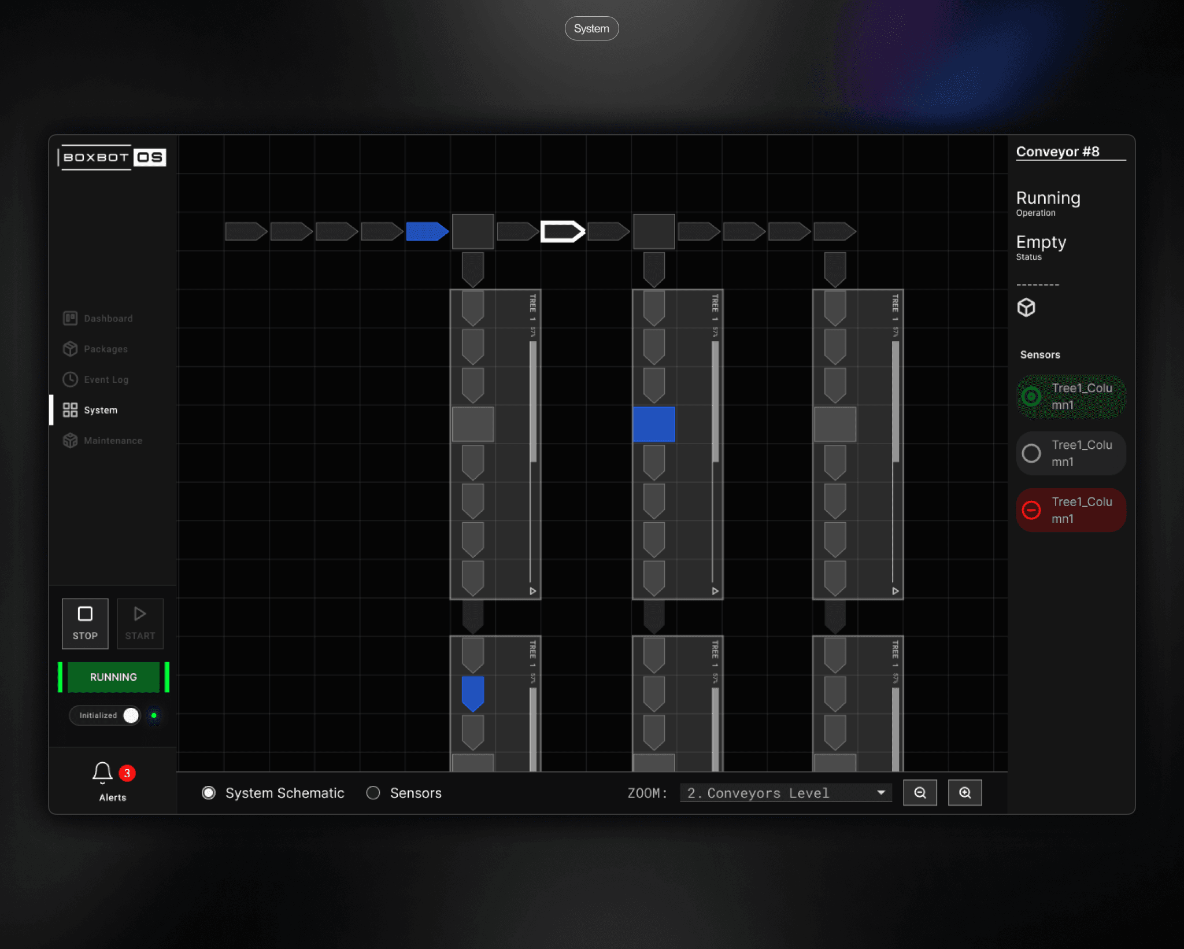Click the package cube icon in Conveyor panel
1184x949 pixels.
pyautogui.click(x=1026, y=307)
